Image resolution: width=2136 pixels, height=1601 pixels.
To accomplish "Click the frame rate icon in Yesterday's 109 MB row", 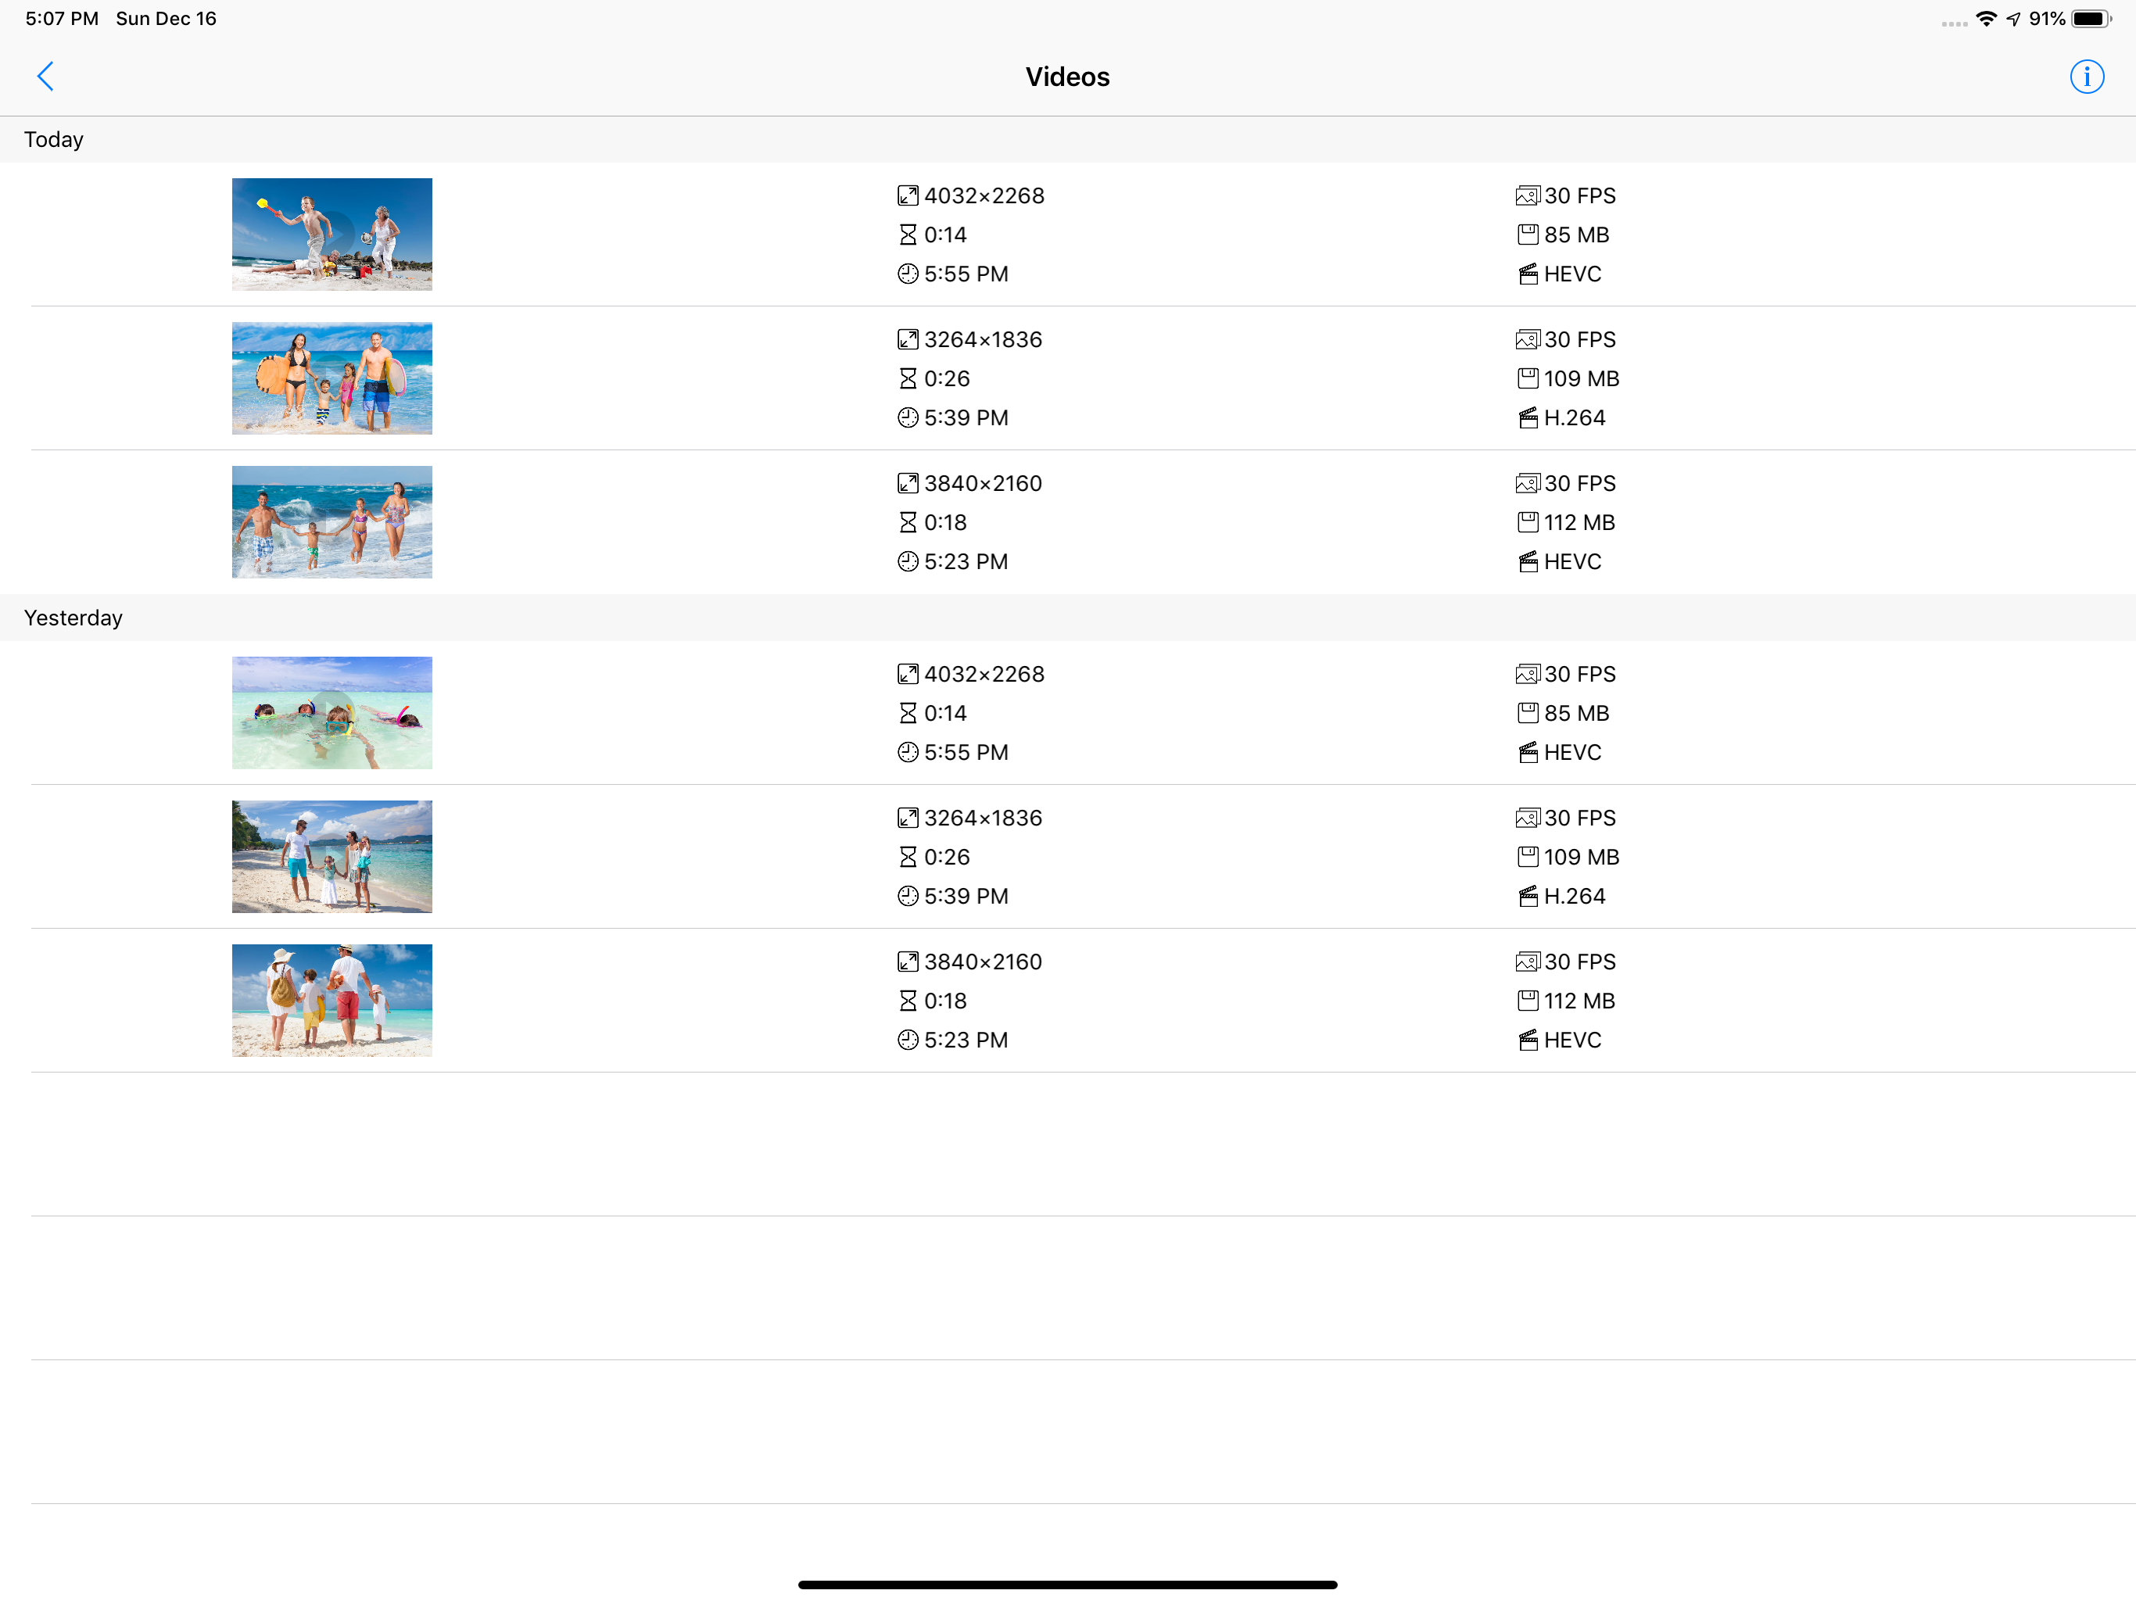I will pyautogui.click(x=1527, y=817).
